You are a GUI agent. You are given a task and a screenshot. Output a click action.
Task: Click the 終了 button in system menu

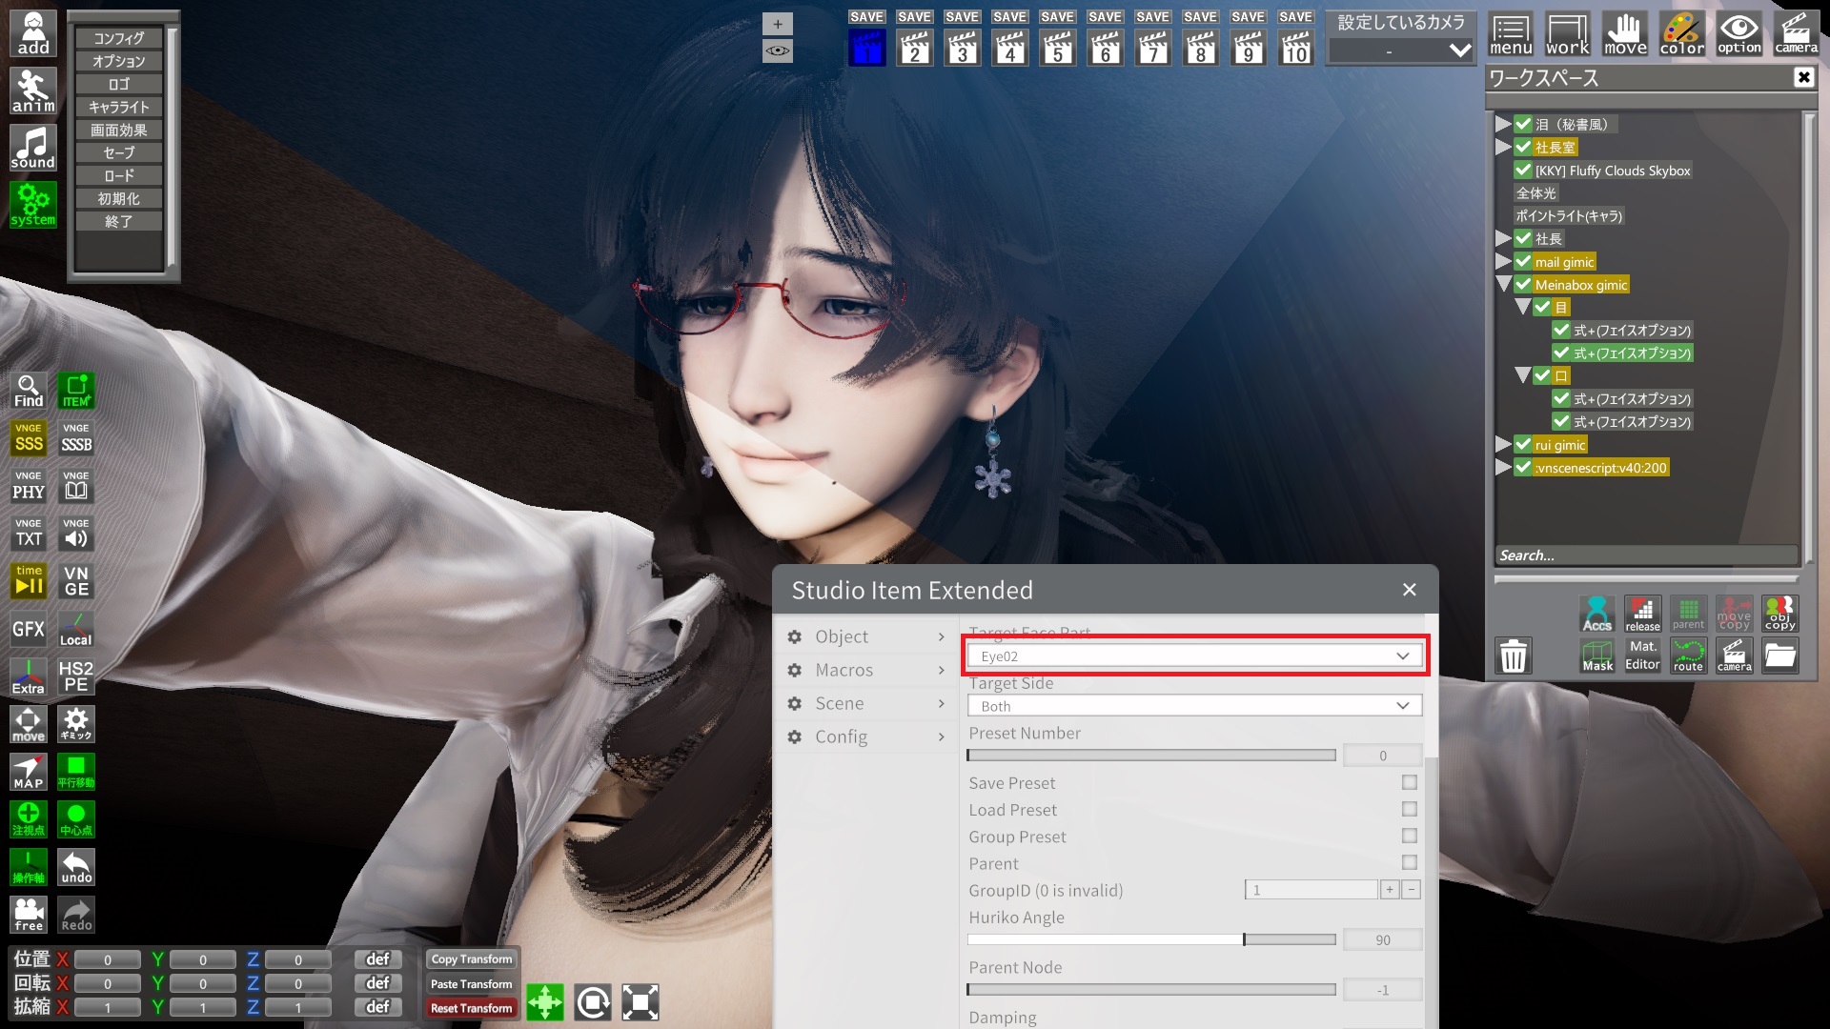[119, 221]
